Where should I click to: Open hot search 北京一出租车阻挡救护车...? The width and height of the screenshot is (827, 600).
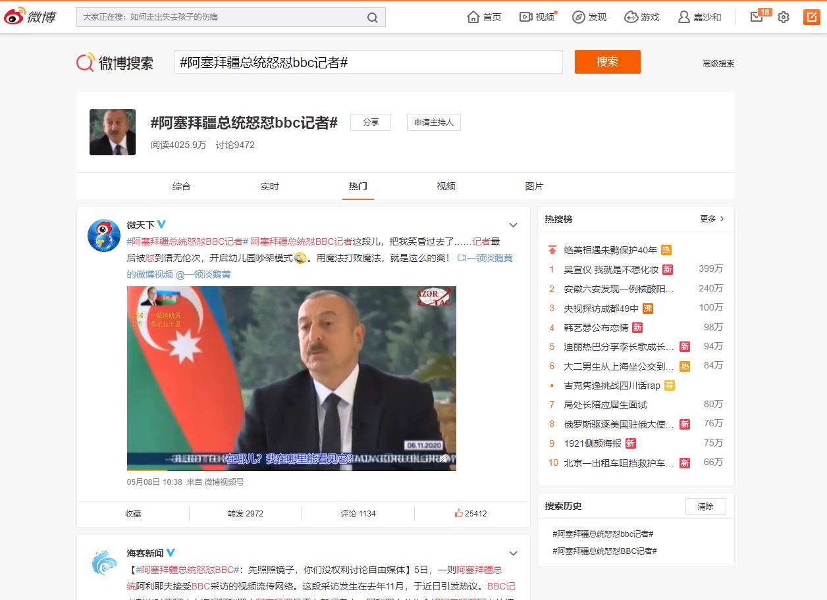(619, 463)
